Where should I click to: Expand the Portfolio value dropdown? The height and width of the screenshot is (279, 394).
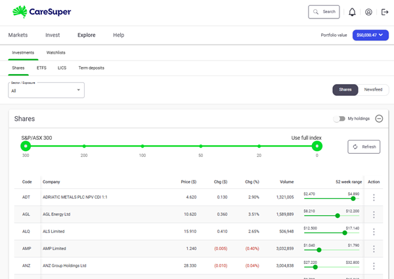370,35
